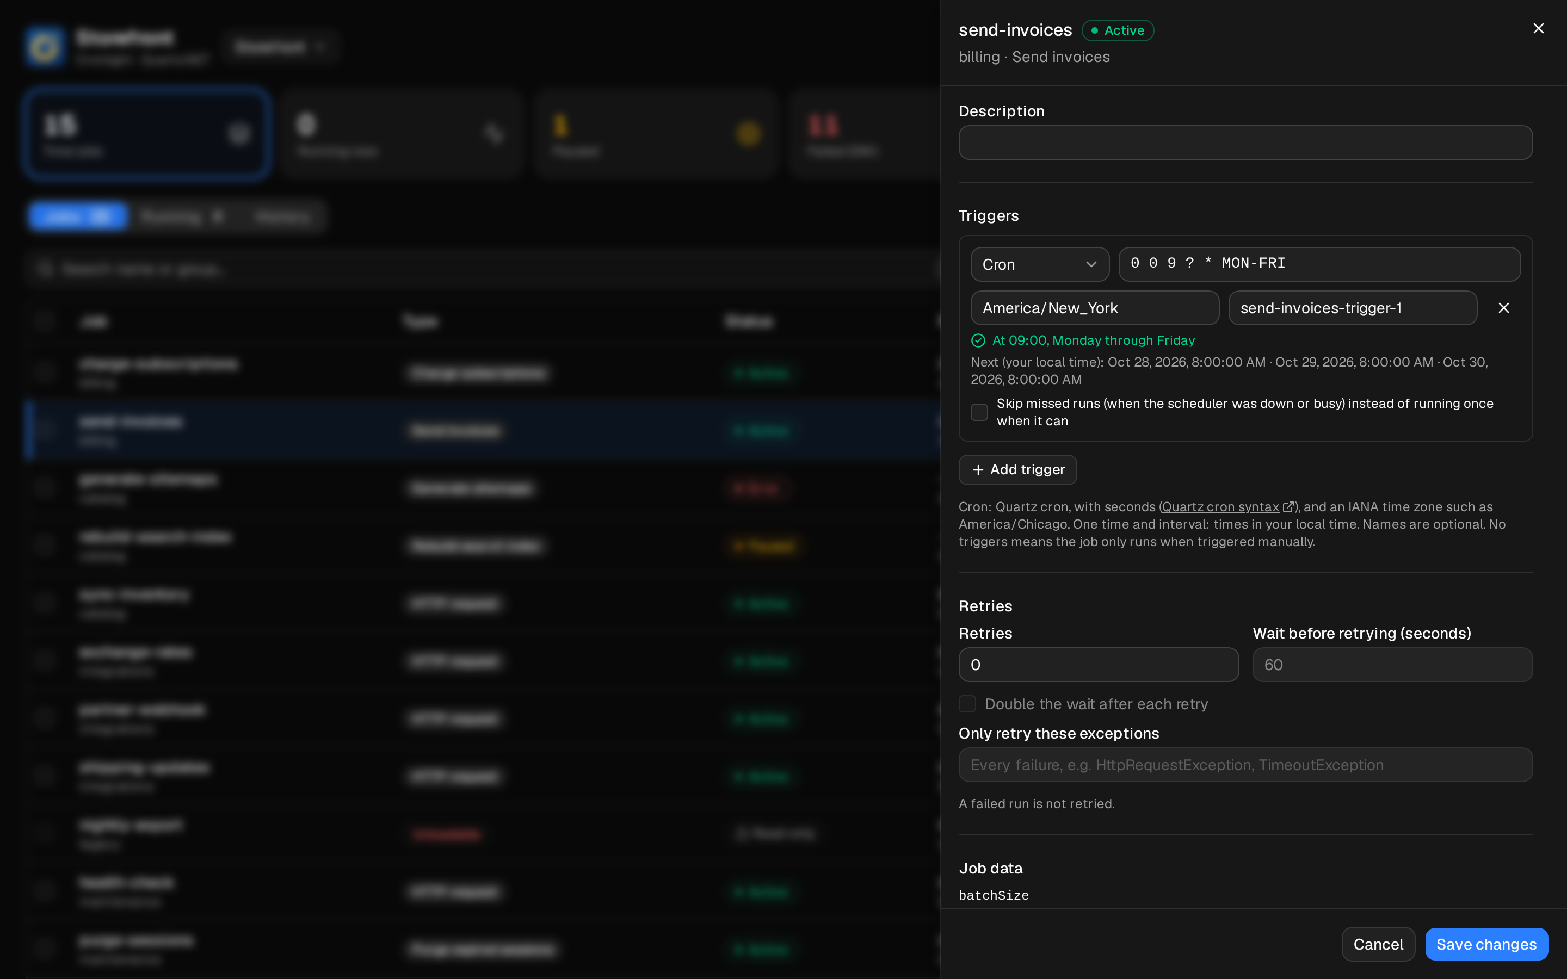Screen dimensions: 1567x979
Task: Cancel editing the job
Action: (x=1378, y=944)
